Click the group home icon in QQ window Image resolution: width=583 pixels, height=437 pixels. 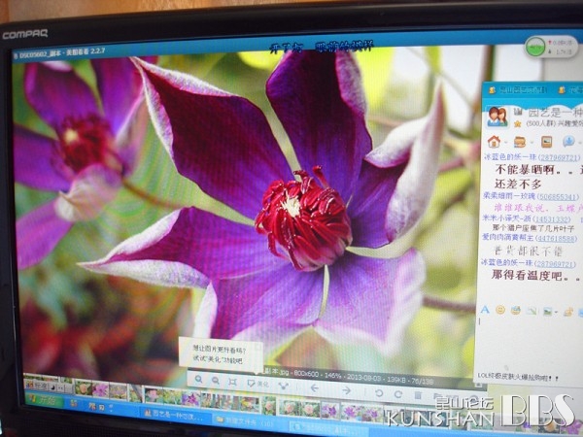493,142
